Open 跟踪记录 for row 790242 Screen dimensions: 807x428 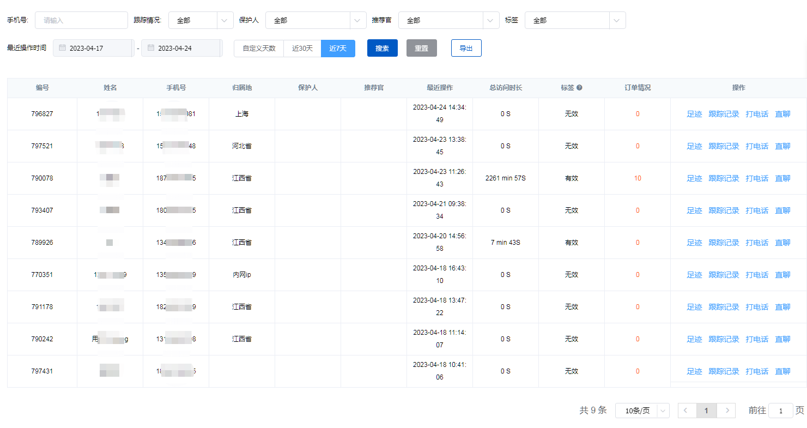724,339
